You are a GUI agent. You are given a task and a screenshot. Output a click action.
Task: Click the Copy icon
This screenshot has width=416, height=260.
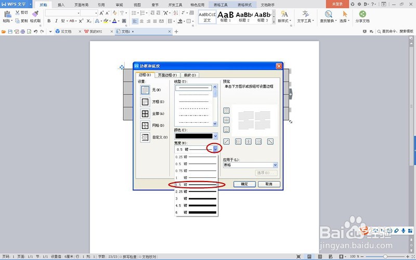click(18, 21)
